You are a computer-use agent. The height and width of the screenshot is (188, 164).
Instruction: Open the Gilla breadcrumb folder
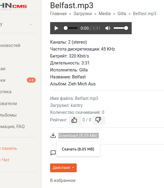click(122, 14)
